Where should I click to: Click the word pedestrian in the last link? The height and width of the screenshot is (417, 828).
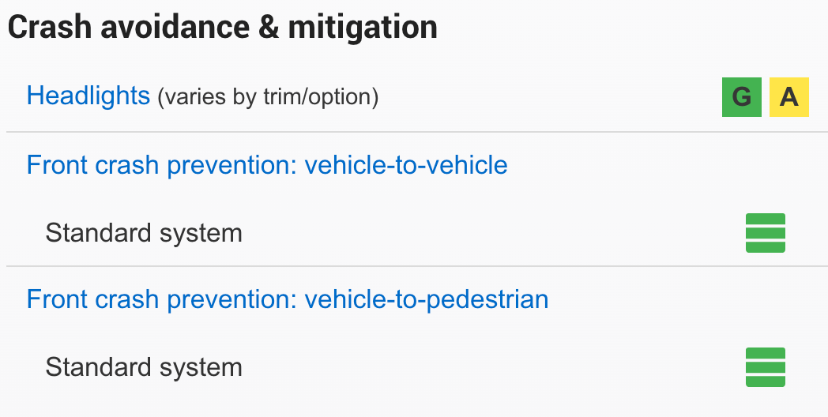point(487,299)
